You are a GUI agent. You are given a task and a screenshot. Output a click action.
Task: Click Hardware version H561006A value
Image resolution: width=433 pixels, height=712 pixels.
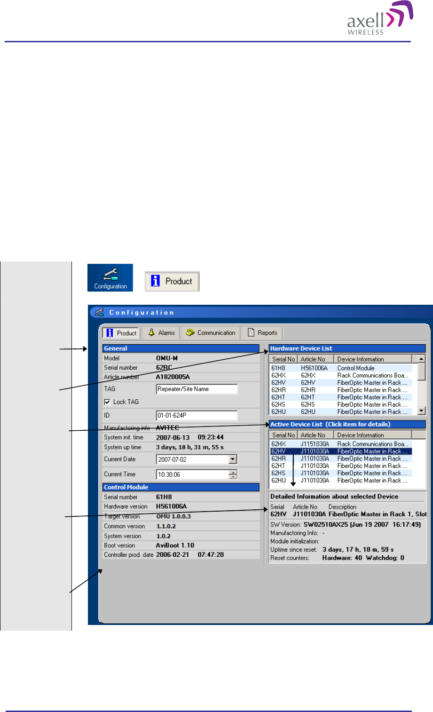(172, 506)
